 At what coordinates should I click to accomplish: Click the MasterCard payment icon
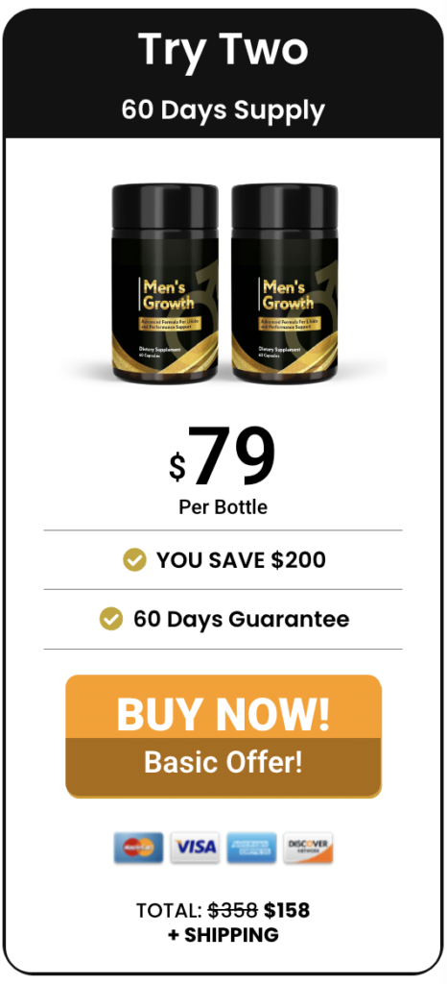[x=138, y=848]
